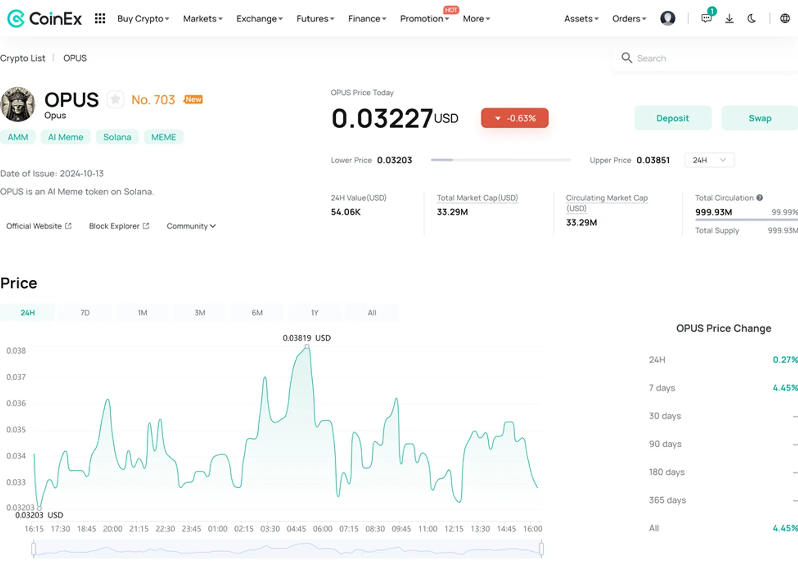Open the Block Explorer link
The image size is (798, 571).
(119, 226)
